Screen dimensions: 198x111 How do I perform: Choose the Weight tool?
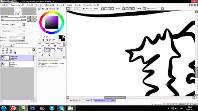click(x=54, y=45)
